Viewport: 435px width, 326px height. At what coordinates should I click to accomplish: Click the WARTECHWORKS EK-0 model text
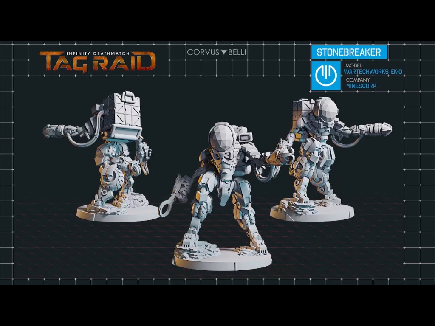[x=373, y=72]
